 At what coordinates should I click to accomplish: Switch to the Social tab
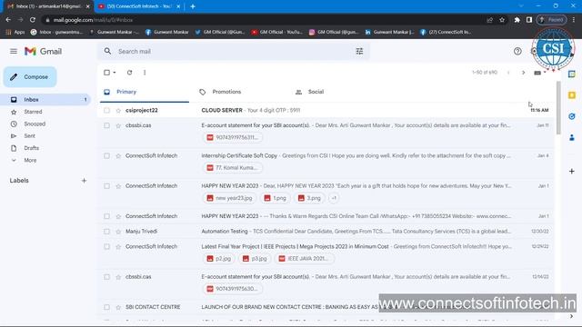[x=336, y=92]
